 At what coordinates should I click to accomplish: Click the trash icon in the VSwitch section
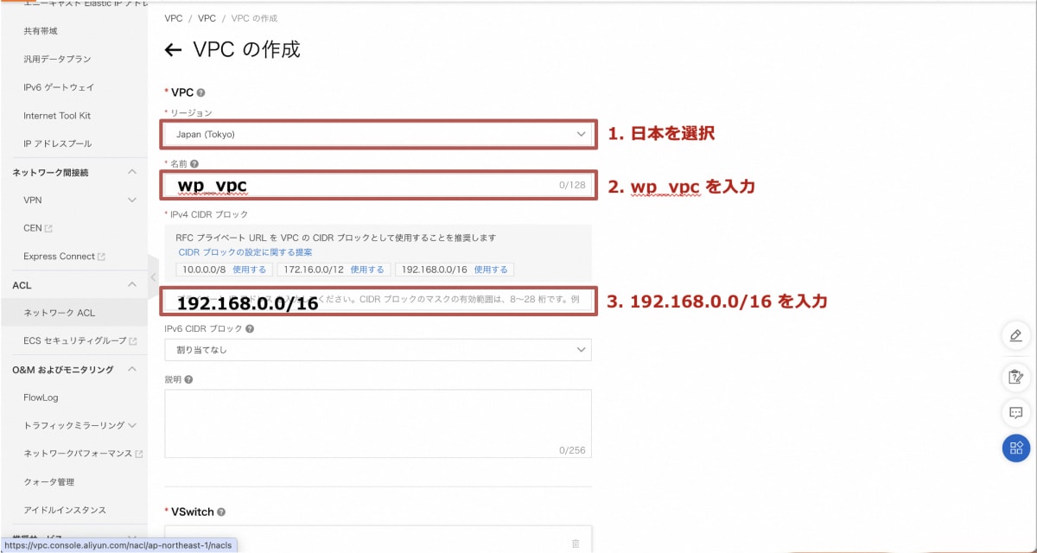click(x=576, y=542)
